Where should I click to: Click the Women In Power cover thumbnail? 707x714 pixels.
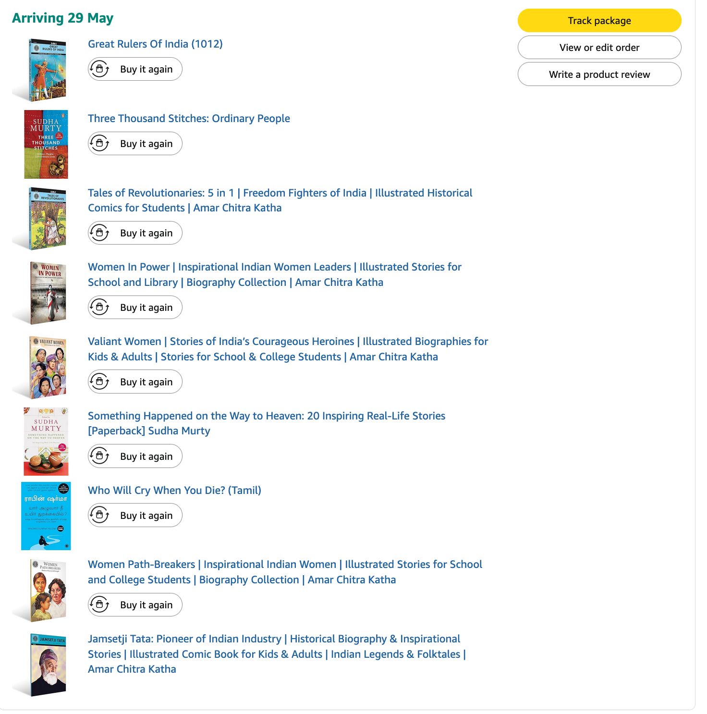tap(47, 293)
